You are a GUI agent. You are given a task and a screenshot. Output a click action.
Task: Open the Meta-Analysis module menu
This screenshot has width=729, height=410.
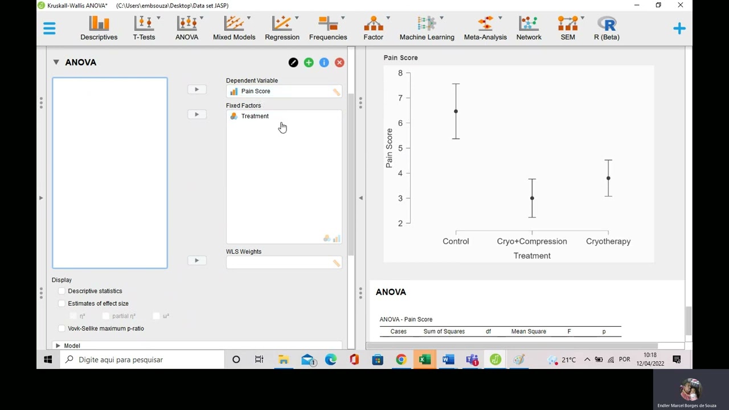point(485,28)
